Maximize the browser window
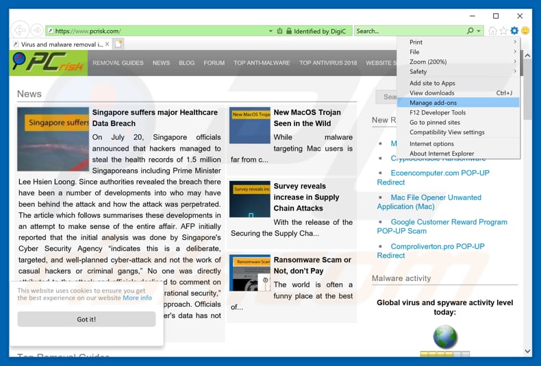541x366 pixels. pos(496,16)
